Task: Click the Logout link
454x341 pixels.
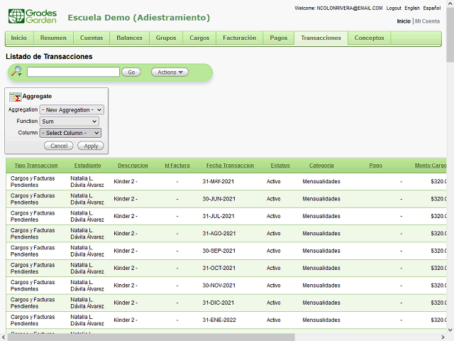Action: click(x=394, y=8)
